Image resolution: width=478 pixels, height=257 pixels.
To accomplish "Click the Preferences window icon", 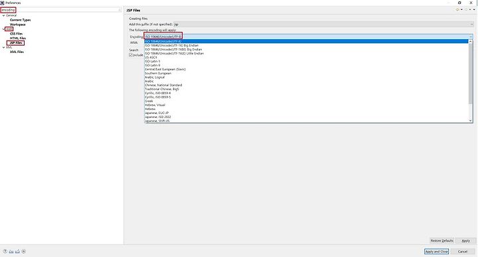I will [x=2, y=3].
